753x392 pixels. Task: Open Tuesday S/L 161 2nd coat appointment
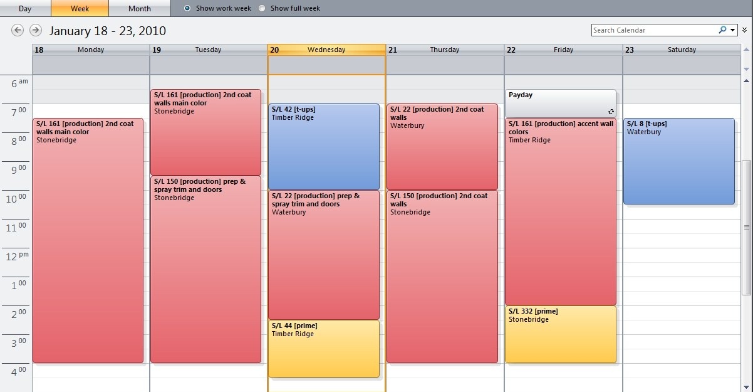205,132
